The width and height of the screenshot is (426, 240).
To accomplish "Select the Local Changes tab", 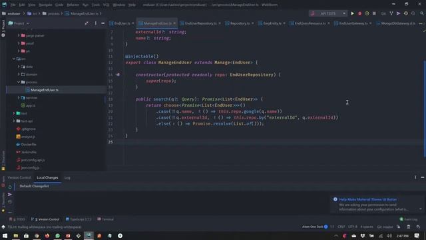I will tap(47, 178).
